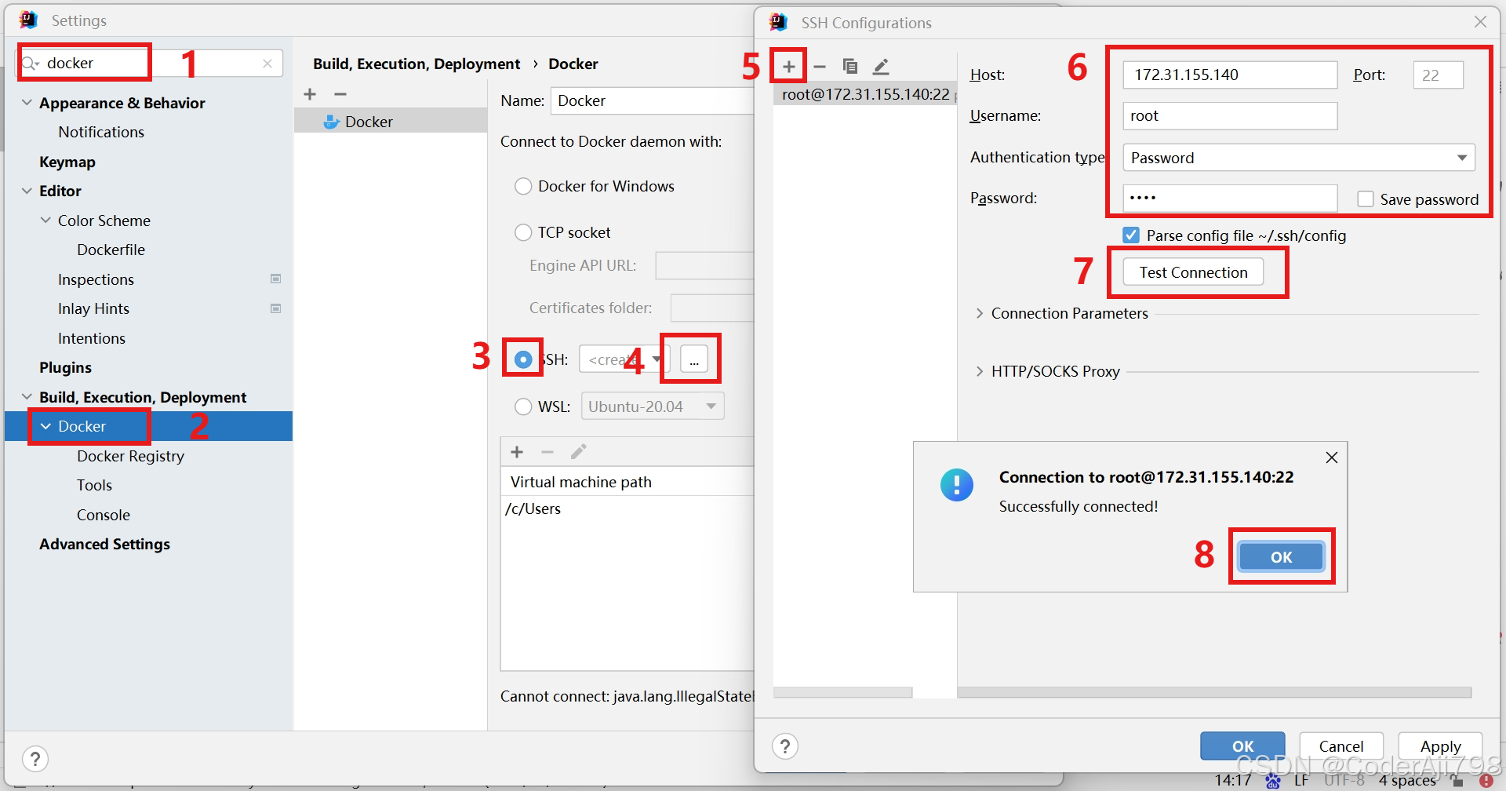Close the connection success popup
1506x791 pixels.
click(x=1332, y=457)
